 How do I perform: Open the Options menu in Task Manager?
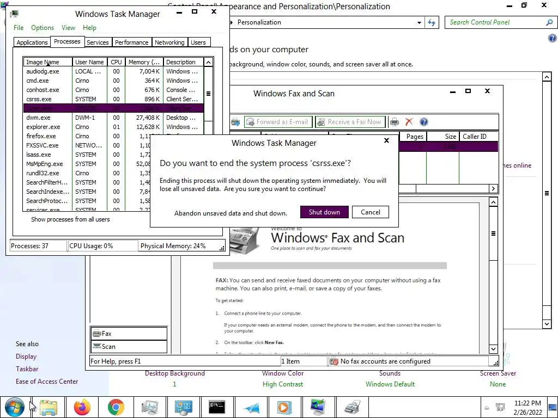coord(43,28)
